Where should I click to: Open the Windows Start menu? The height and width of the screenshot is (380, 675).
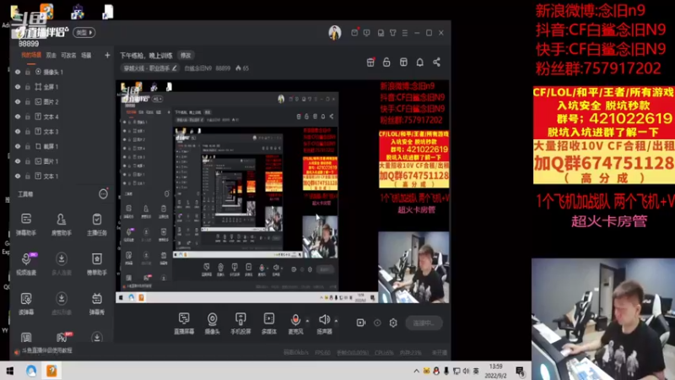(9, 371)
